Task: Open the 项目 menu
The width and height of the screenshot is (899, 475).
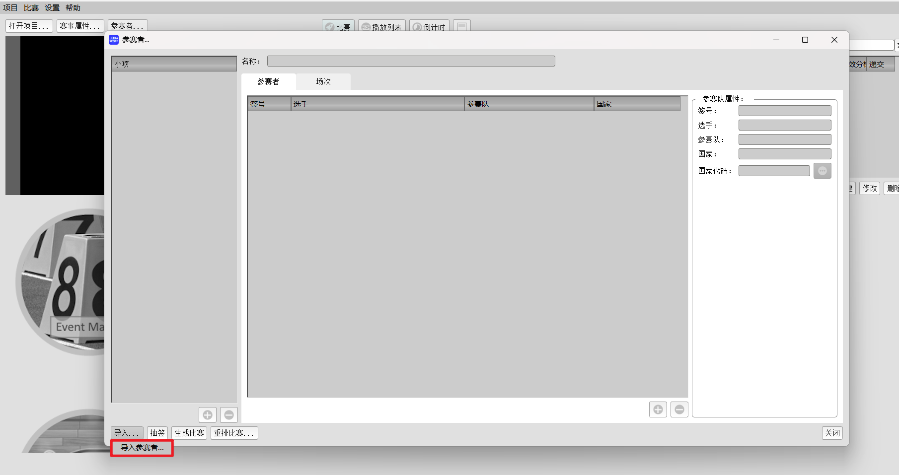Action: (10, 7)
